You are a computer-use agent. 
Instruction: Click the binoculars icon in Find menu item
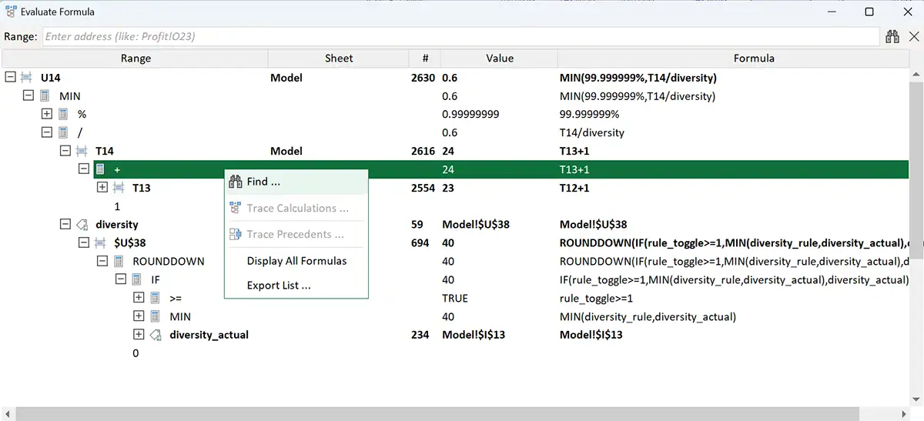(236, 182)
